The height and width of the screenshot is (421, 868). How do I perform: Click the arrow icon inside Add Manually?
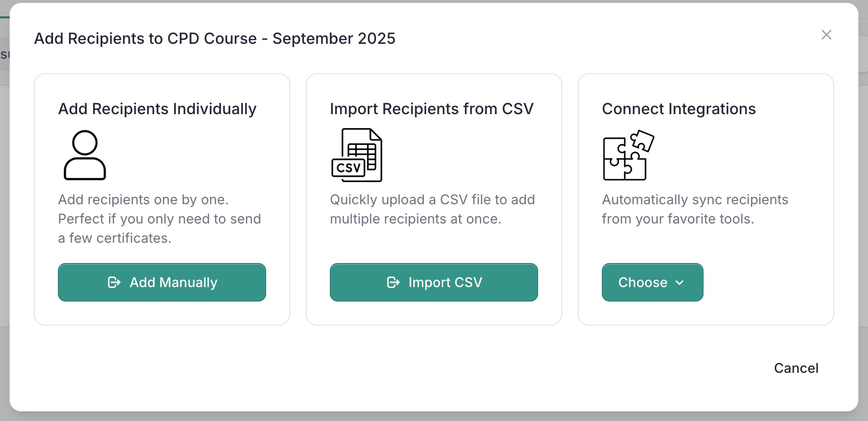tap(114, 282)
